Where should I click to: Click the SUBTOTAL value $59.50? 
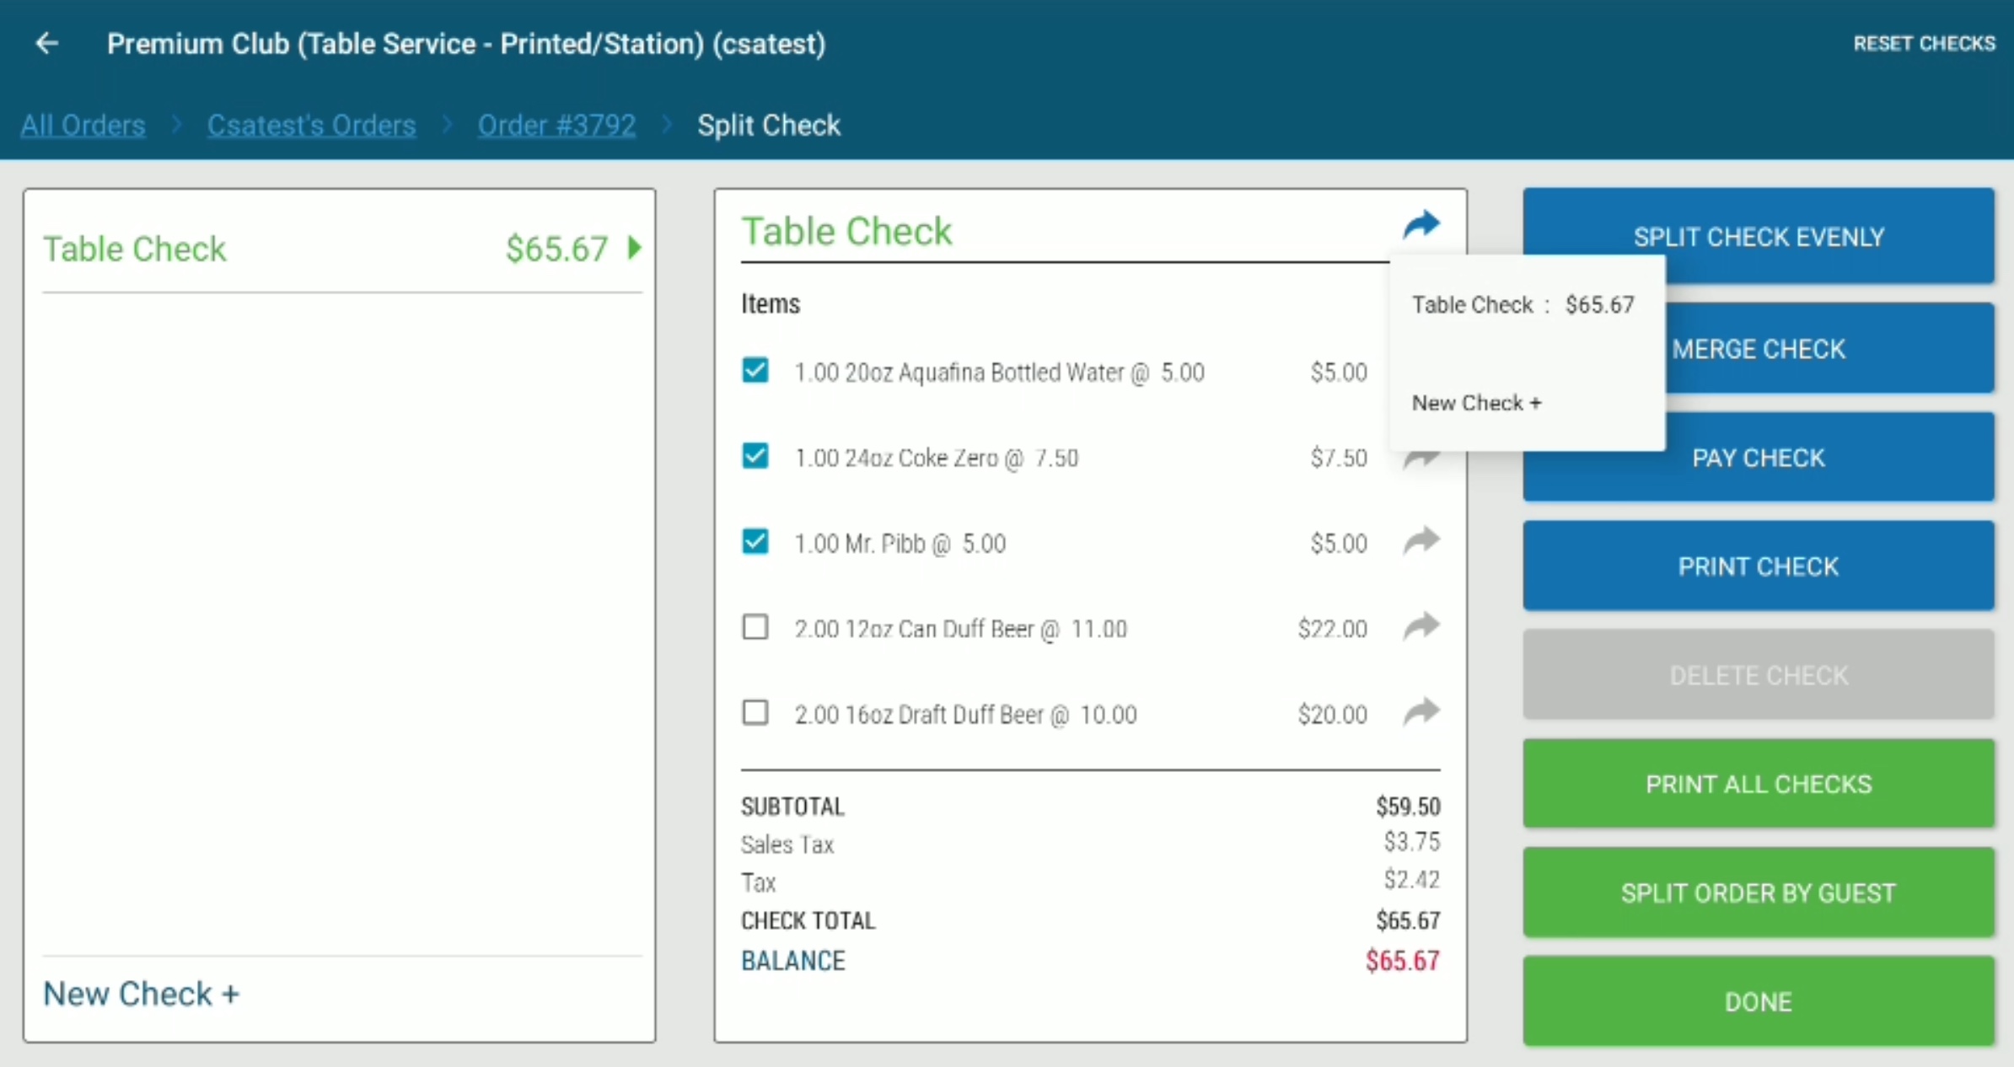pos(1408,806)
